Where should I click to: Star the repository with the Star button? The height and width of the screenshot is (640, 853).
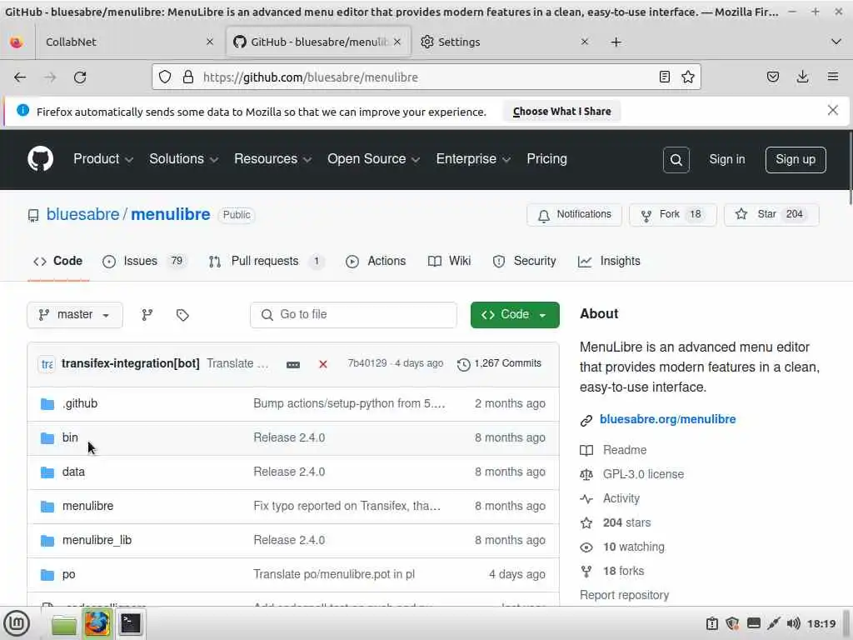(x=771, y=214)
